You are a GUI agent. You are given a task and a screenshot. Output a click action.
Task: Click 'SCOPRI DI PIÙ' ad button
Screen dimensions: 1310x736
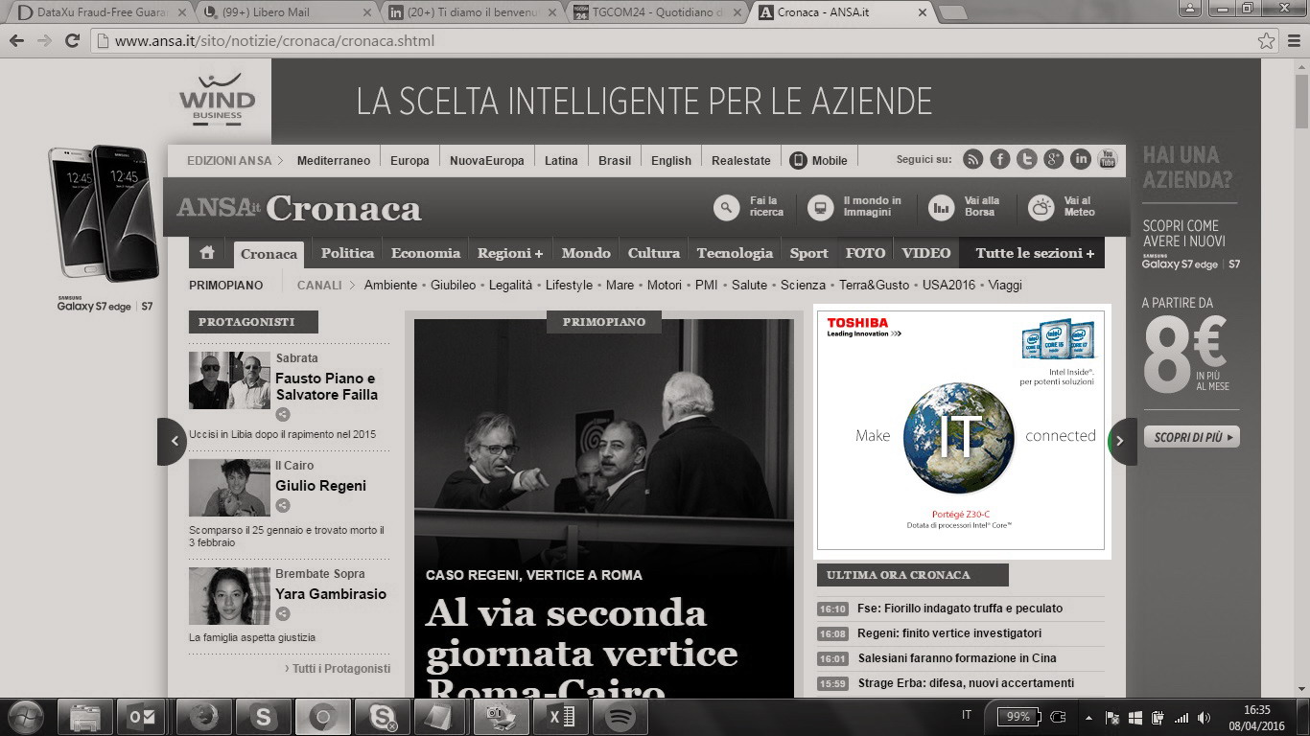click(x=1192, y=437)
